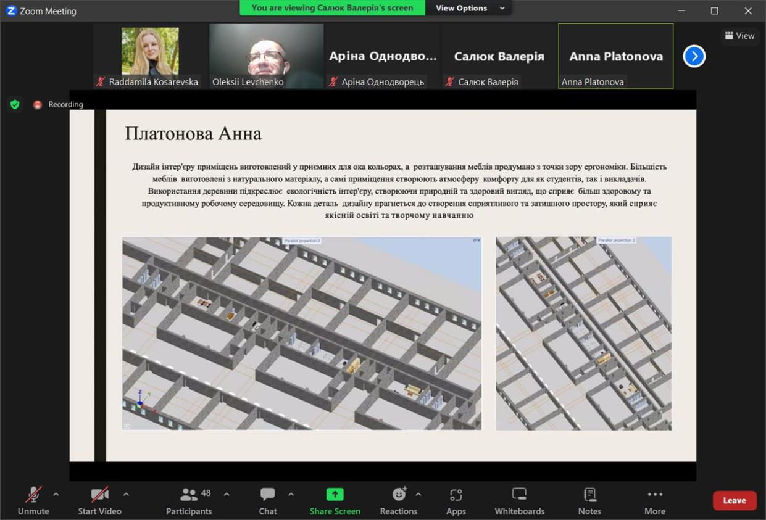The height and width of the screenshot is (520, 766).
Task: Open the More options menu
Action: [x=655, y=501]
